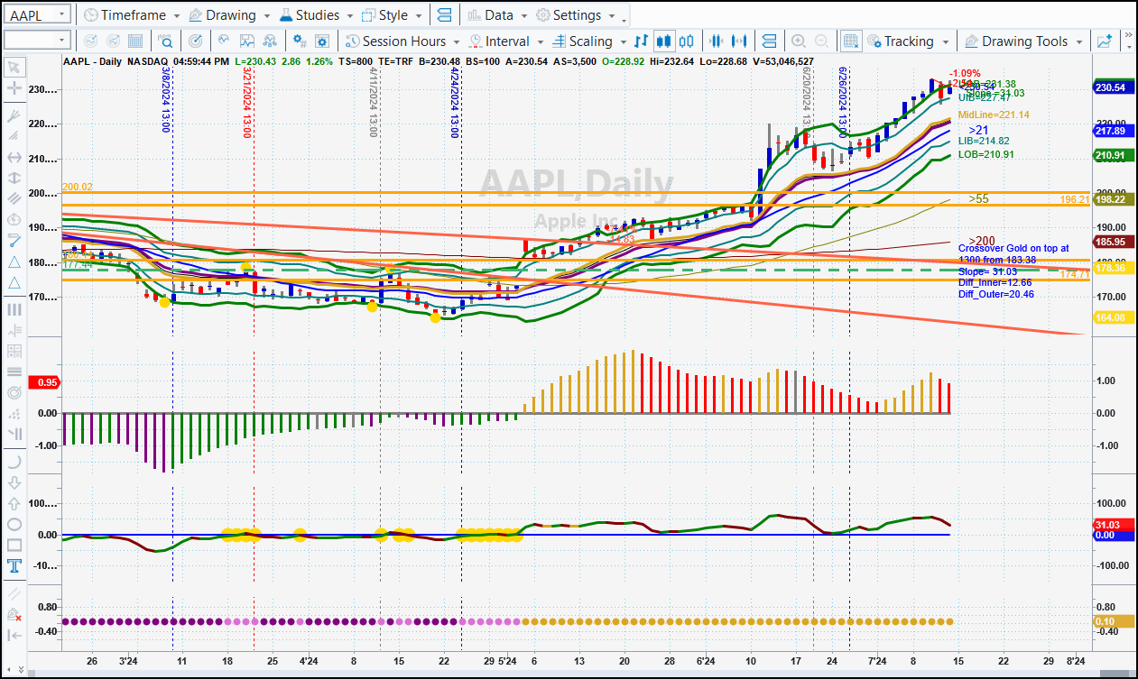Toggle the expanded bar spacing icon
Viewport: 1138px width, 679px height.
(741, 41)
